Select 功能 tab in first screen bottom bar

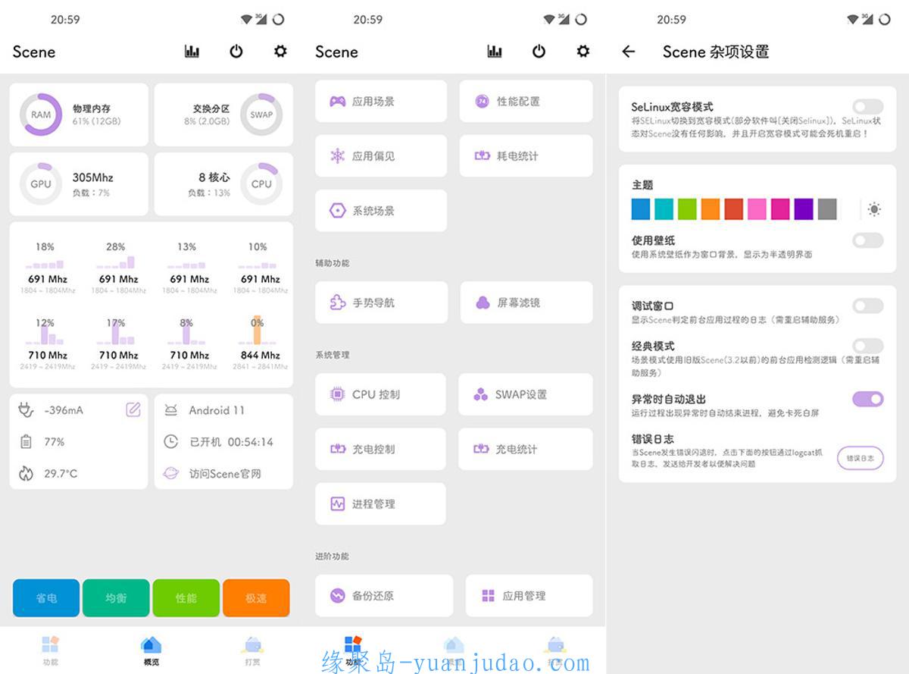(50, 650)
